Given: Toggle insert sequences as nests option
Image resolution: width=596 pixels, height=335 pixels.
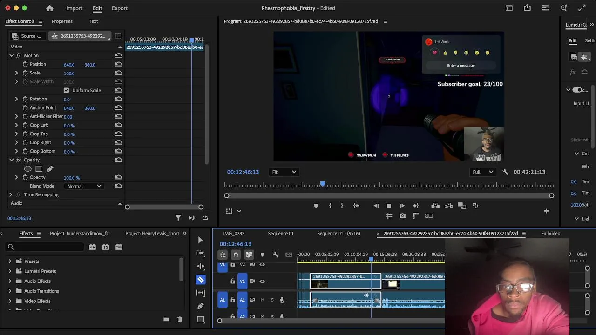Looking at the screenshot, I should click(223, 255).
